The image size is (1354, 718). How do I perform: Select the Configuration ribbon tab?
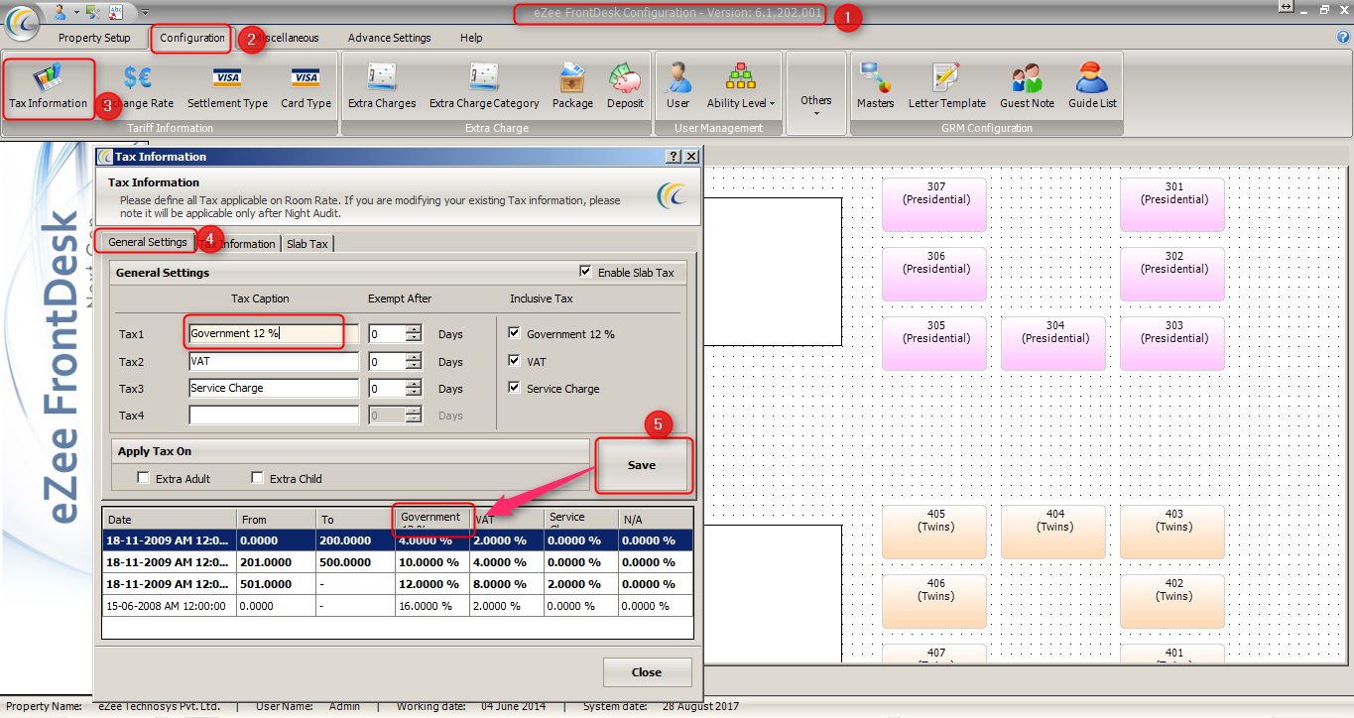pos(192,38)
